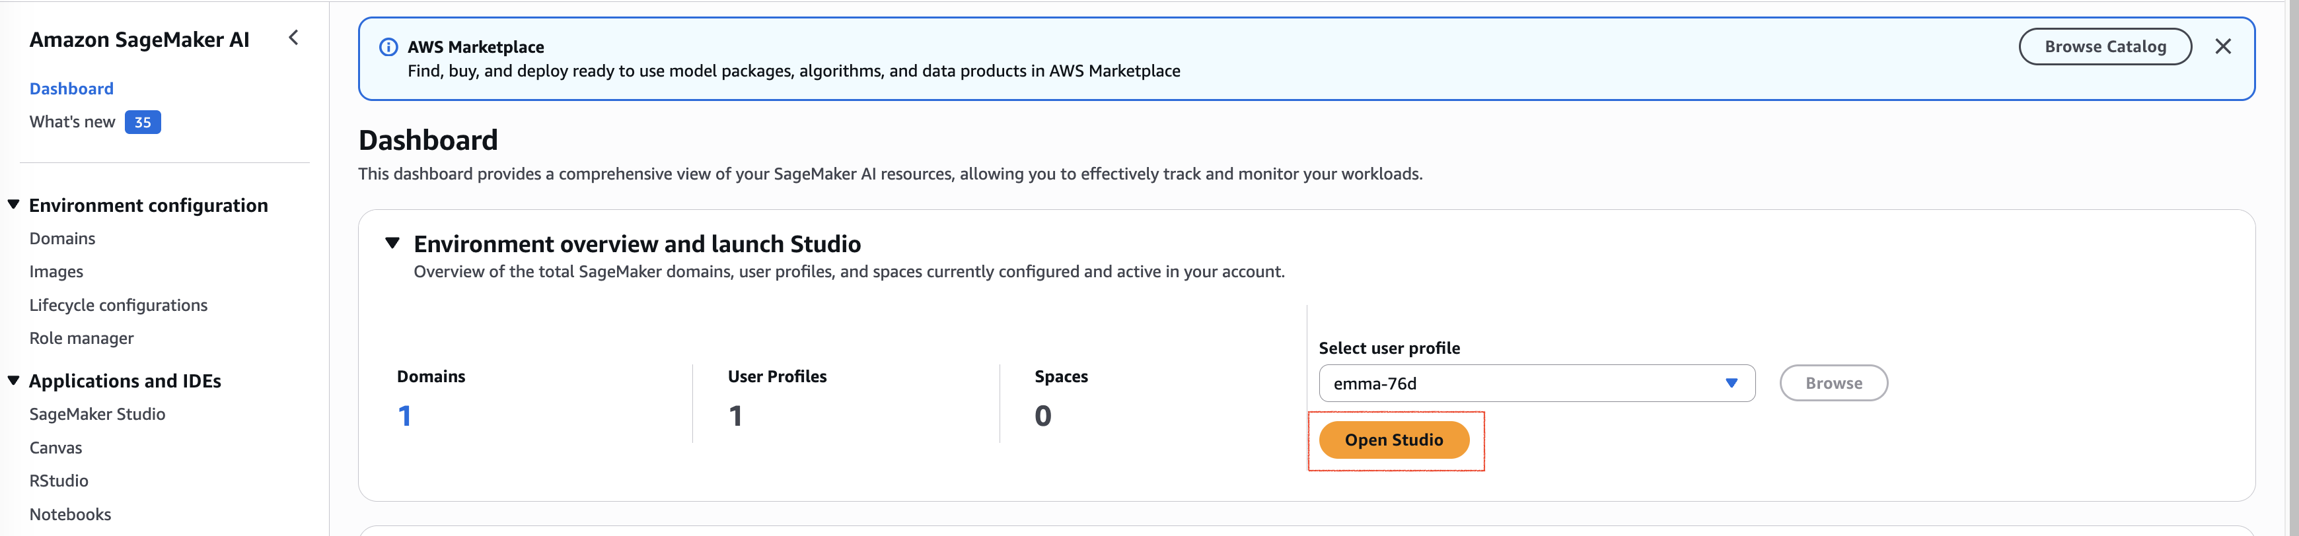Collapse Environment overview and launch Studio panel
Image resolution: width=2299 pixels, height=536 pixels.
[x=392, y=242]
